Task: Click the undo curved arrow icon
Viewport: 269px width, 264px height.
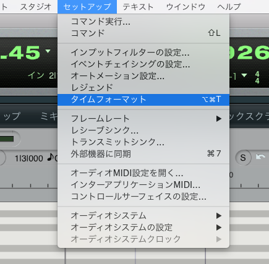Action: 260,158
